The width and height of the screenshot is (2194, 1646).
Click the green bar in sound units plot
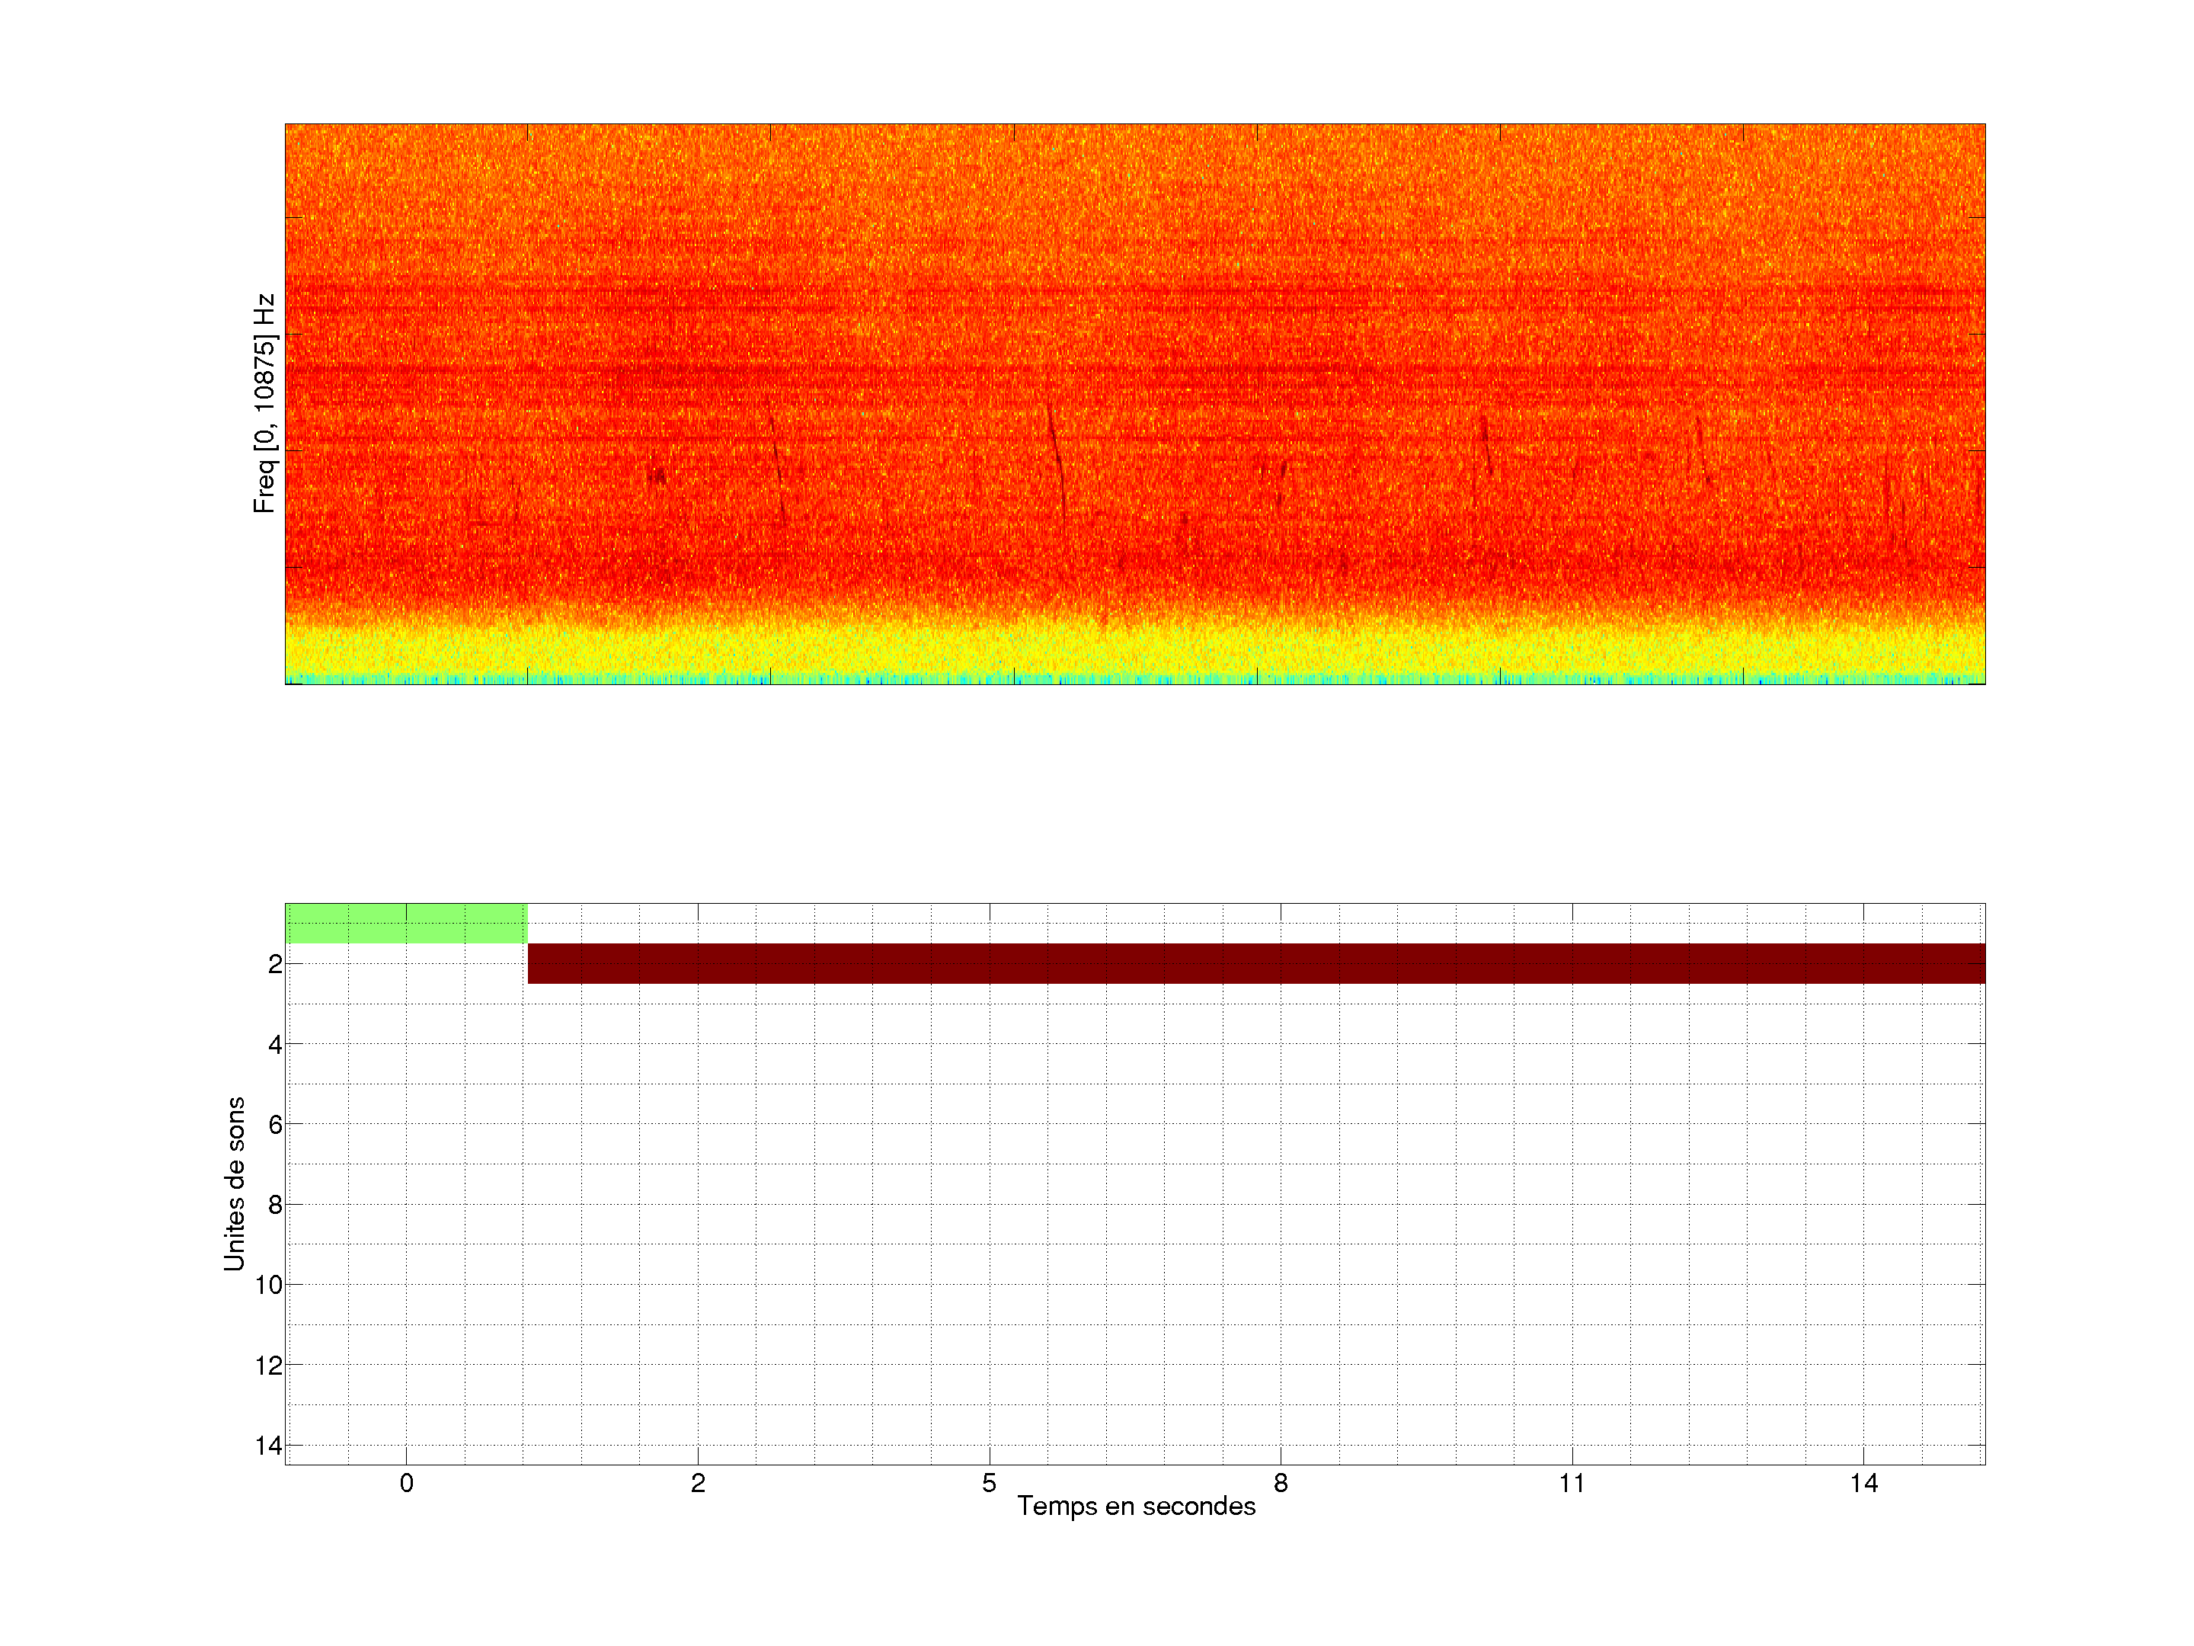pyautogui.click(x=406, y=924)
